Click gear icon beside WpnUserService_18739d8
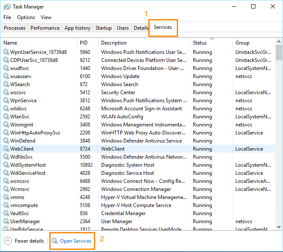 click(6, 52)
